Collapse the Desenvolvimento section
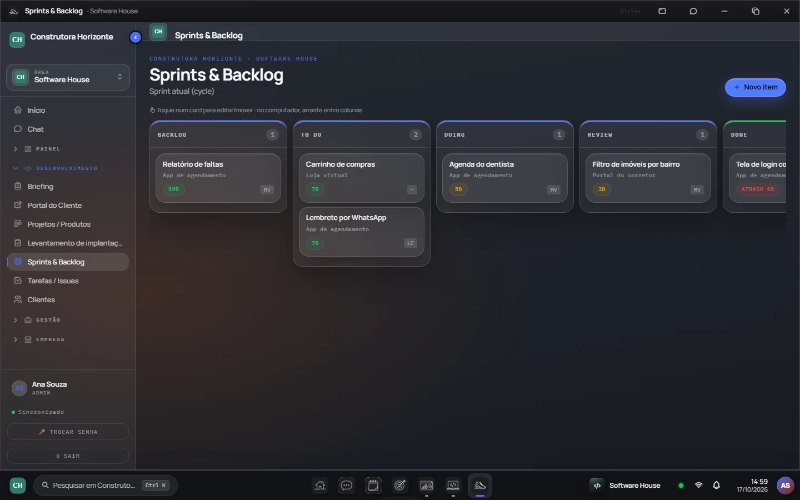This screenshot has height=500, width=800. click(68, 168)
